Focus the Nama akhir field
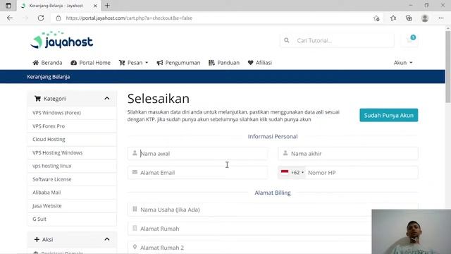This screenshot has height=254, width=451. (x=348, y=154)
